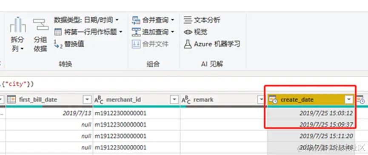The height and width of the screenshot is (155, 368).
Task: Click the Azure 机器学习 label
Action: point(217,44)
